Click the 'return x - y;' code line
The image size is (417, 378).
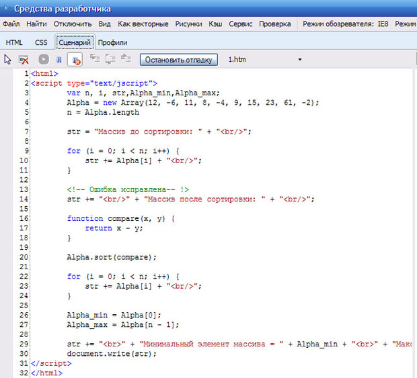click(114, 228)
